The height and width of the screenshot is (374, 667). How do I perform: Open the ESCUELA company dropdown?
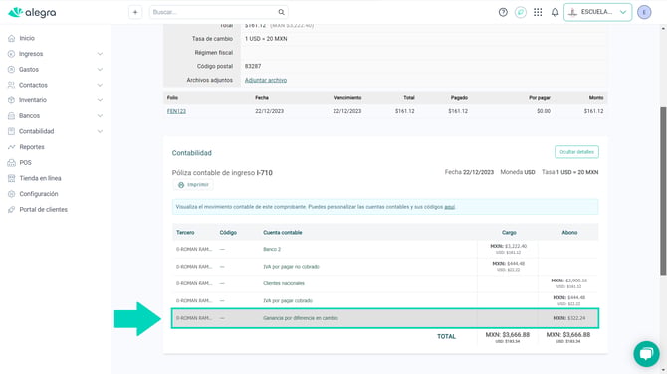click(x=597, y=12)
